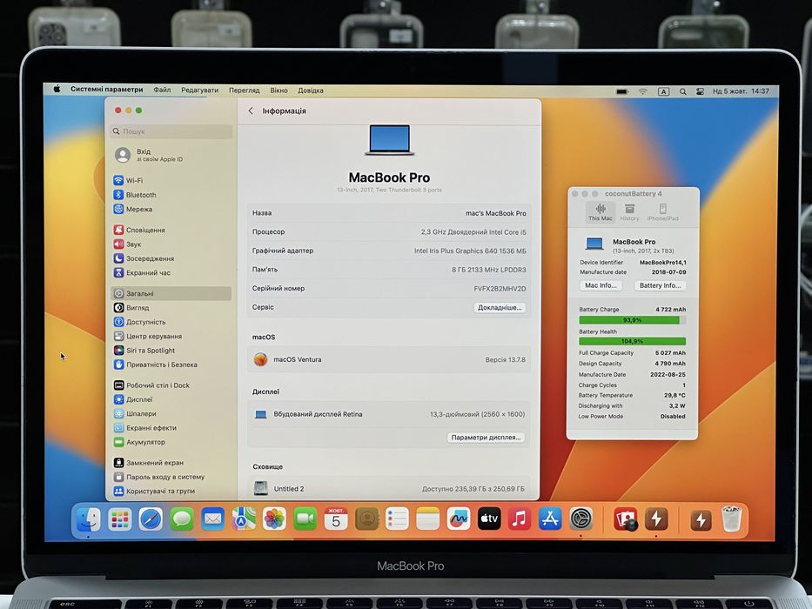812x609 pixels.
Task: Click the MacBook Pro image thumbnail
Action: click(x=389, y=140)
